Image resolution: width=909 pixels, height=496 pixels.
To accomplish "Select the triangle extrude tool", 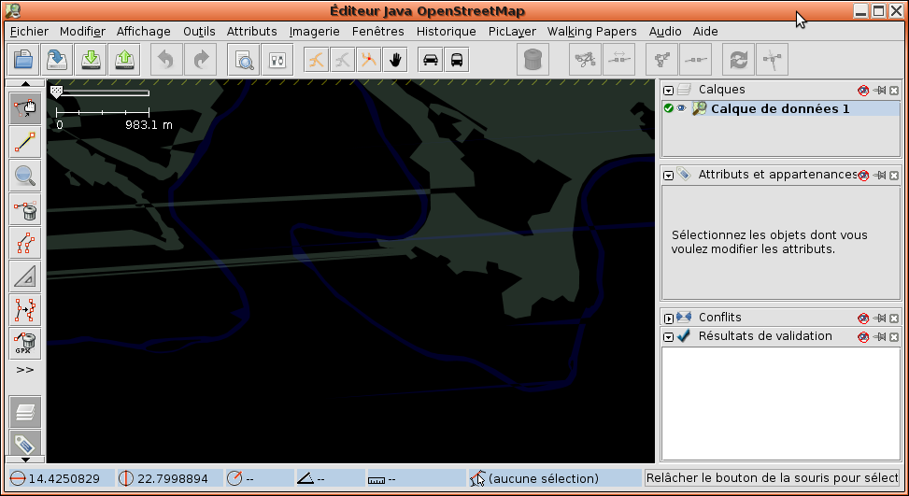I will click(x=25, y=277).
